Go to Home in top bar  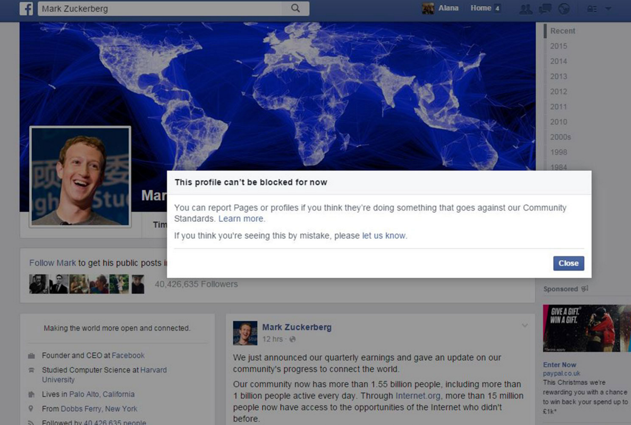click(x=481, y=8)
